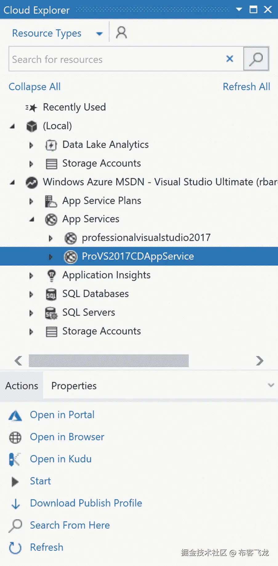Image resolution: width=278 pixels, height=566 pixels.
Task: Click the Refresh All link
Action: [x=246, y=87]
